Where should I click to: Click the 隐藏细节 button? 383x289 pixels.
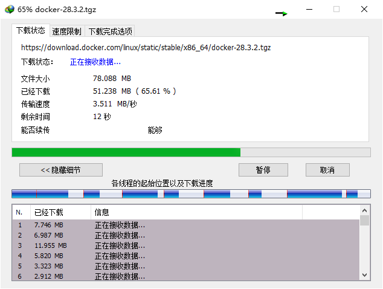[61, 170]
